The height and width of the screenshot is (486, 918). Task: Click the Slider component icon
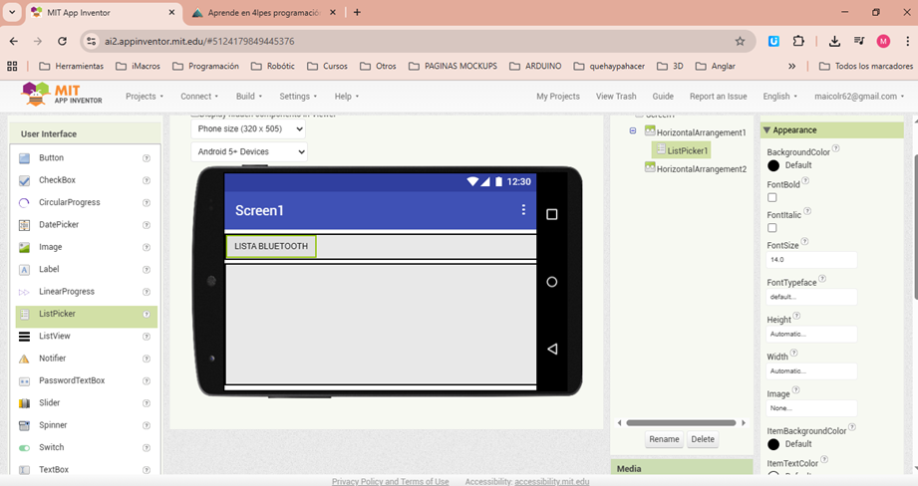(x=25, y=403)
